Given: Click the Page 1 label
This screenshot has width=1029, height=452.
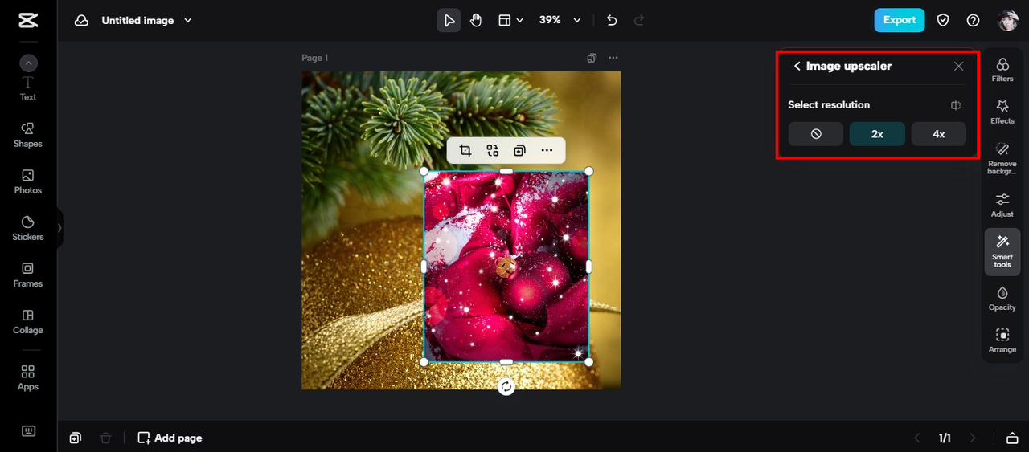Looking at the screenshot, I should coord(314,58).
